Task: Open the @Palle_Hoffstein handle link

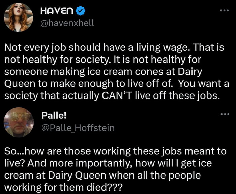Action: [78, 128]
